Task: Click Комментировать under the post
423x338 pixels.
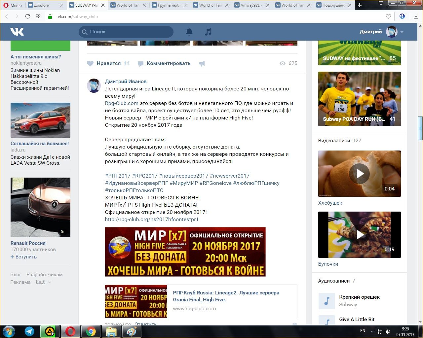Action: [164, 63]
